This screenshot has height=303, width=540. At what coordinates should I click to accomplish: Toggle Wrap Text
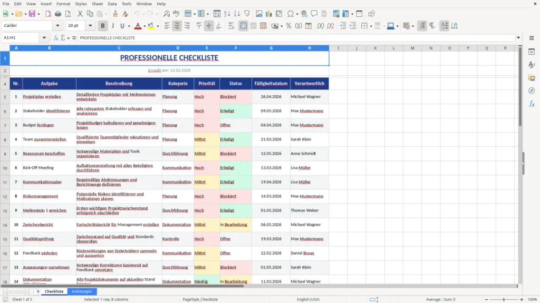point(232,26)
